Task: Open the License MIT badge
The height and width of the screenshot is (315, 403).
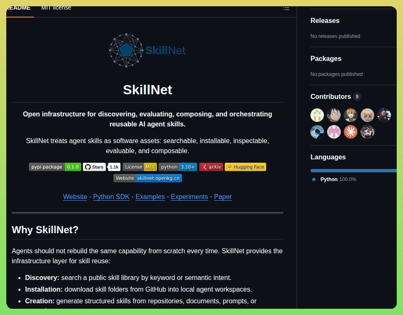Action: tap(140, 167)
